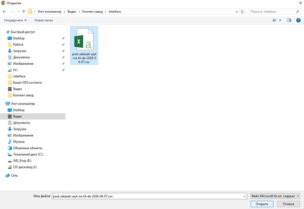The image size is (304, 209).
Task: Click pin icon next to Desktop
Action: tap(63, 38)
